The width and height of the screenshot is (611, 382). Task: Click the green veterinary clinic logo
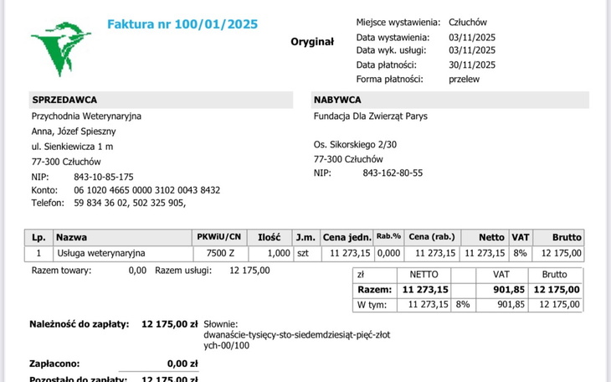62,49
